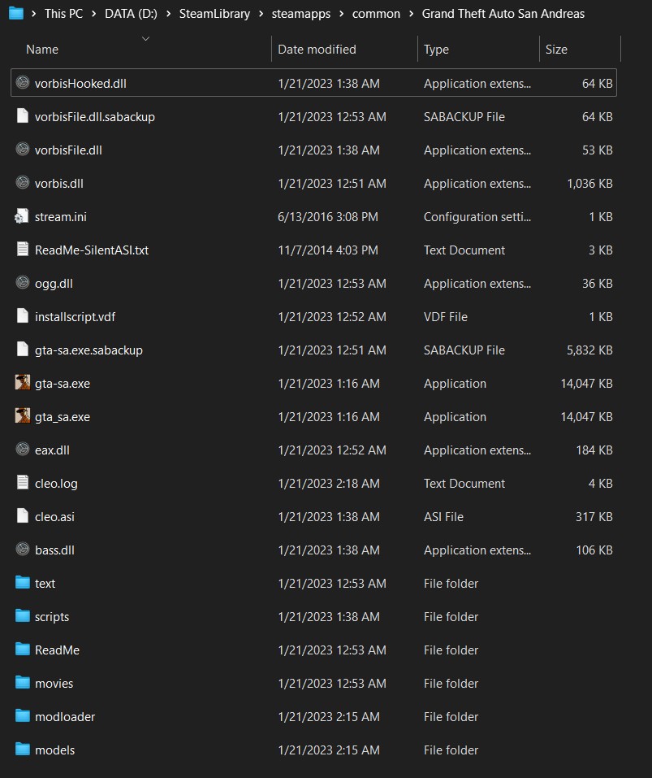Select the cleo.asi file name
The width and height of the screenshot is (652, 778).
[54, 516]
